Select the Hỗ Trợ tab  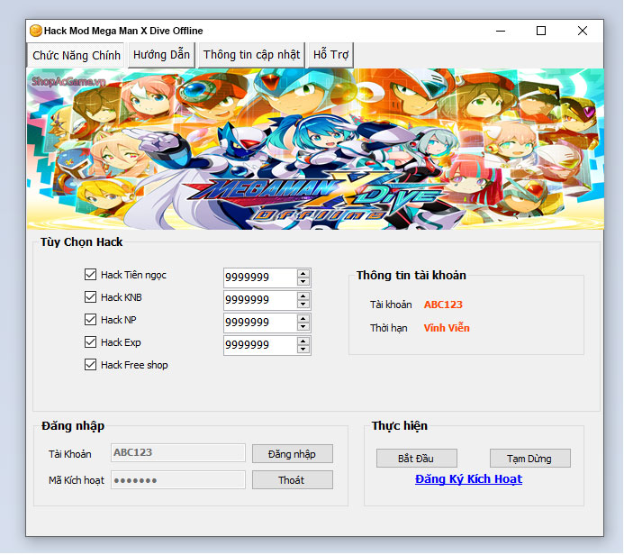(x=330, y=55)
